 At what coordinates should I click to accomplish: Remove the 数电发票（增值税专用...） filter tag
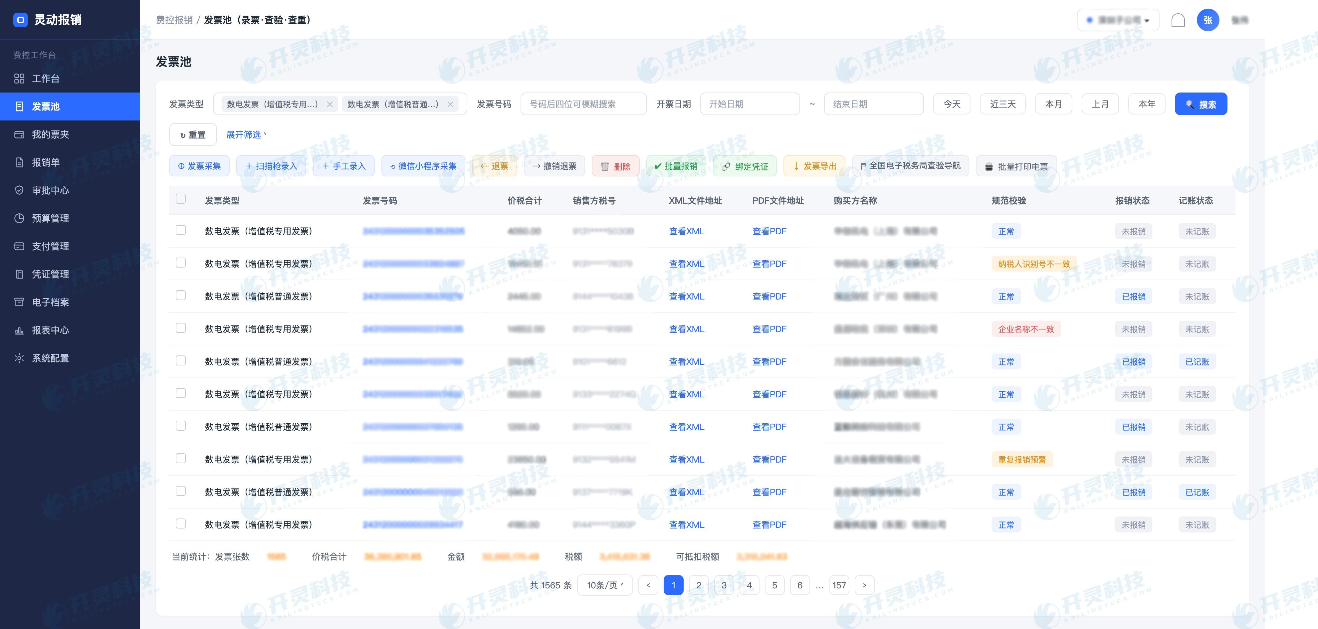point(330,105)
